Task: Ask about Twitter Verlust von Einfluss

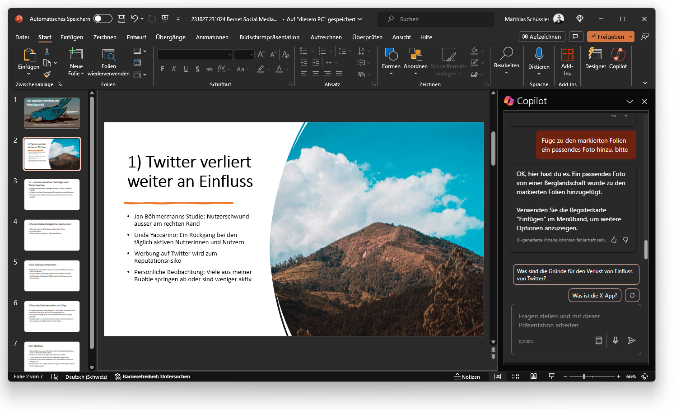Action: [x=576, y=274]
